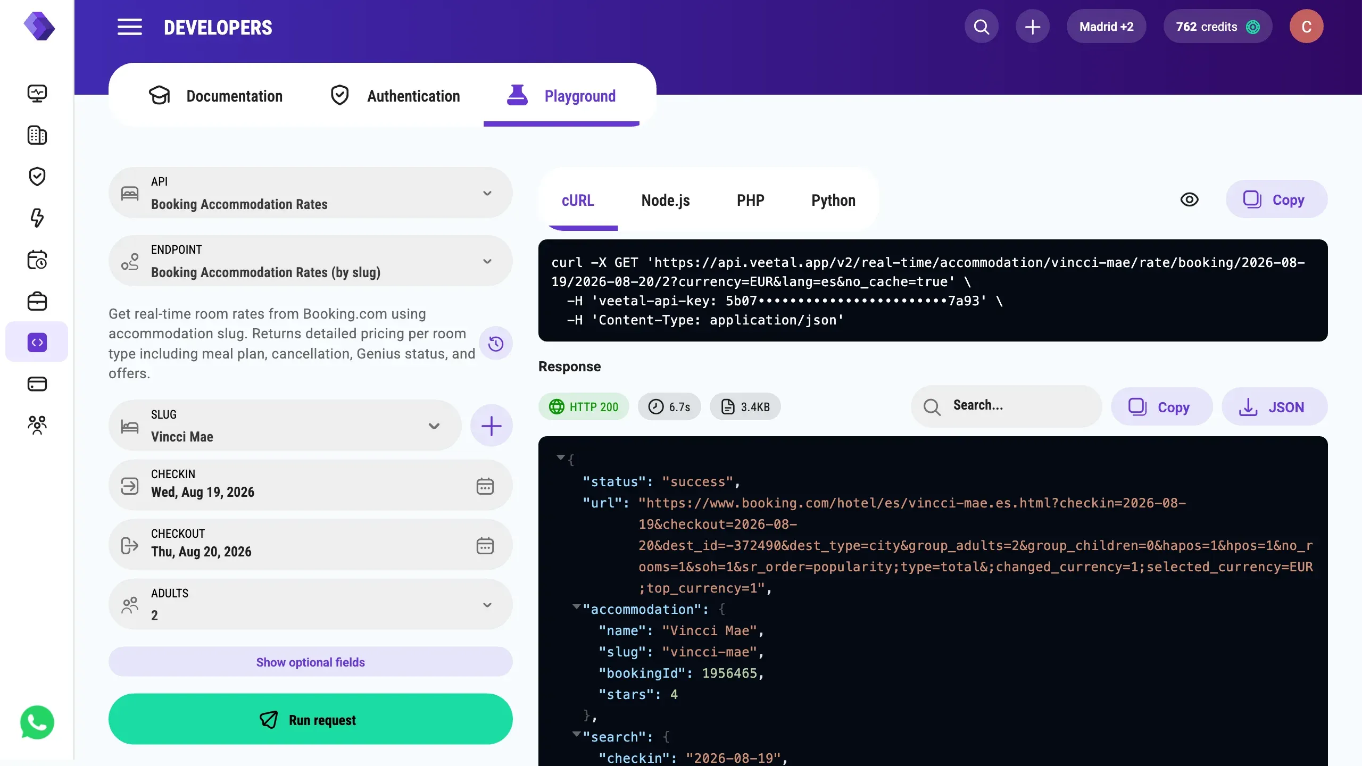This screenshot has height=766, width=1362.
Task: Add another slug with plus button
Action: pyautogui.click(x=491, y=426)
